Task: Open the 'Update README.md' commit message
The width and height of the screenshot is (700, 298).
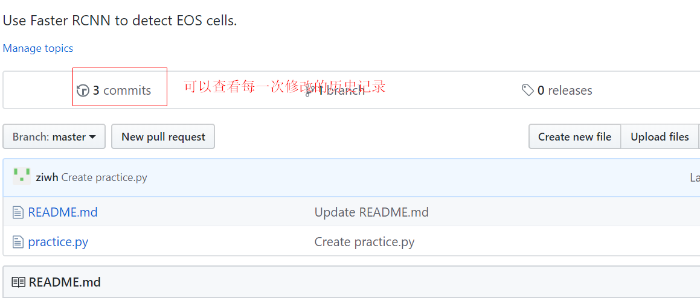Action: point(371,212)
